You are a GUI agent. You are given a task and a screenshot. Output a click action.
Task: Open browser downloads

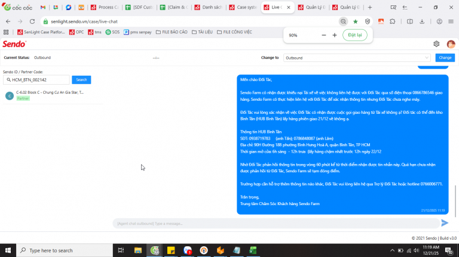click(x=422, y=21)
